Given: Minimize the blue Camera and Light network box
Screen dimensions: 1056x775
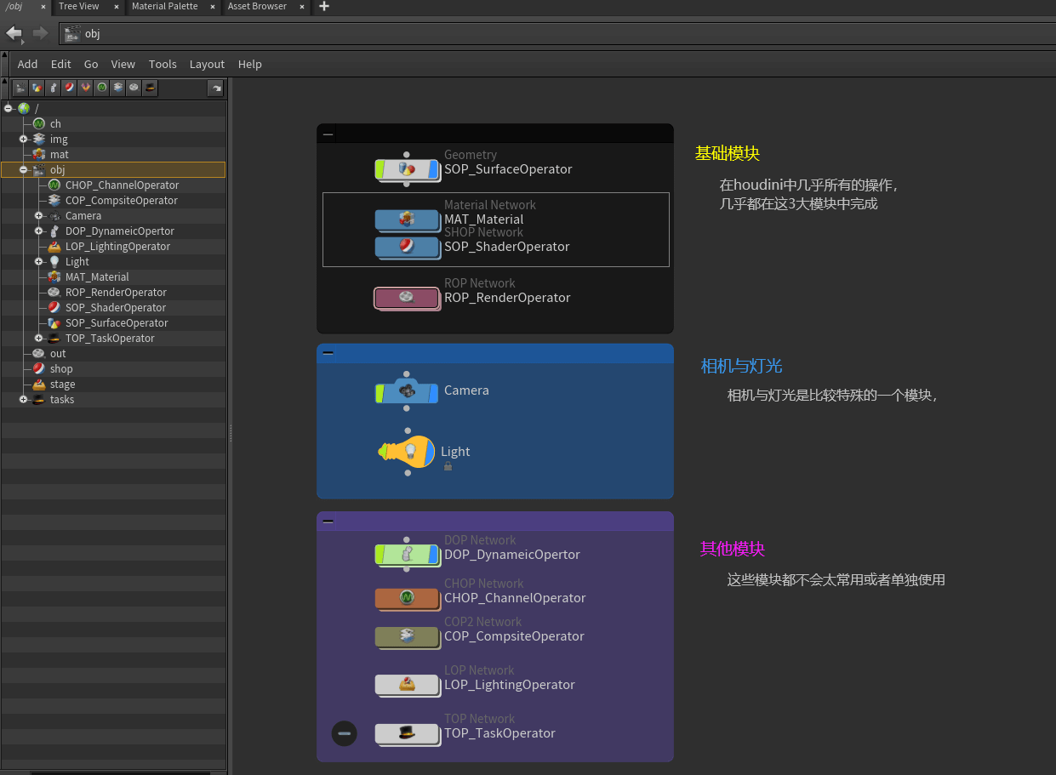Looking at the screenshot, I should (328, 353).
